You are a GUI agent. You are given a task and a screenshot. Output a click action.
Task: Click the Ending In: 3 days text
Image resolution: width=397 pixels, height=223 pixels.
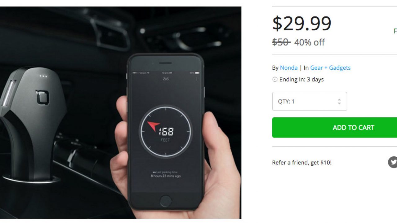pyautogui.click(x=301, y=80)
